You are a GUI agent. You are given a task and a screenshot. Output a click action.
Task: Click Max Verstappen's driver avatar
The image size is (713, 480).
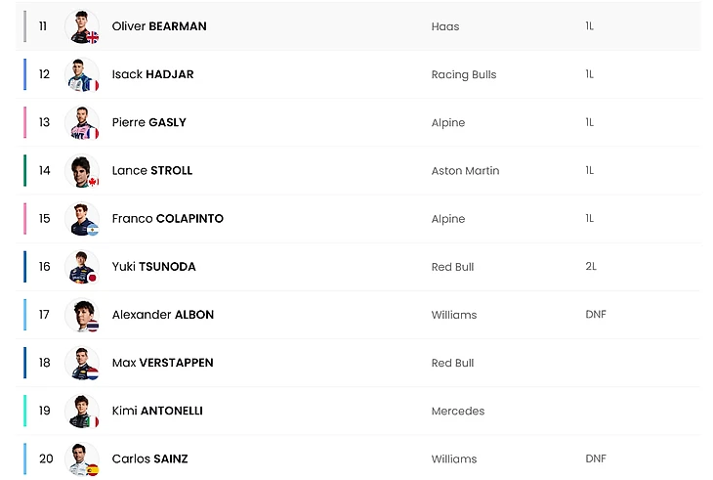click(x=82, y=362)
